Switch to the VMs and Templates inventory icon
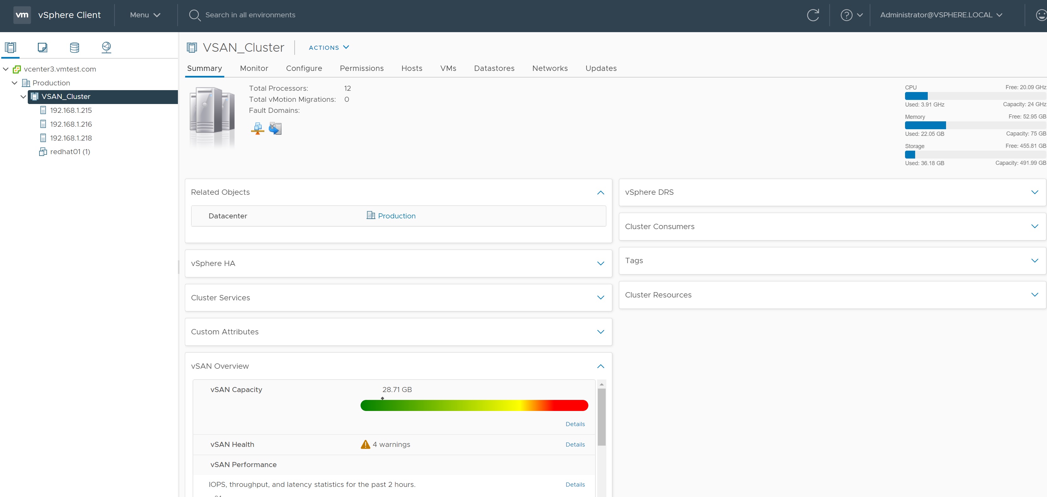The width and height of the screenshot is (1047, 497). coord(42,48)
